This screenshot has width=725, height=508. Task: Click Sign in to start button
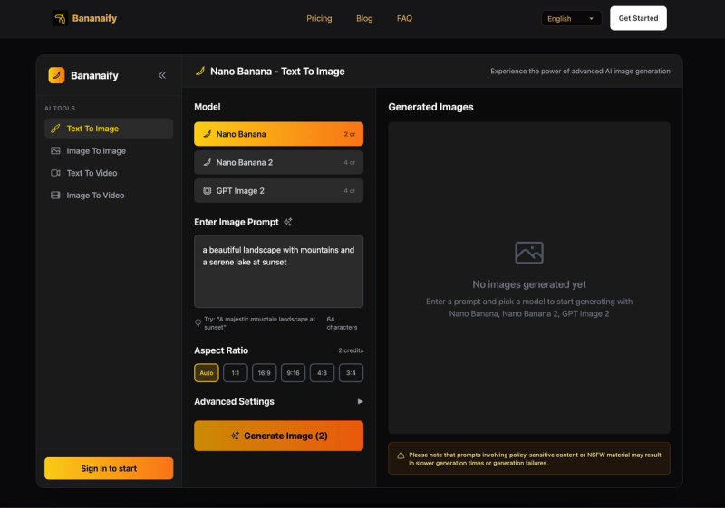tap(109, 468)
